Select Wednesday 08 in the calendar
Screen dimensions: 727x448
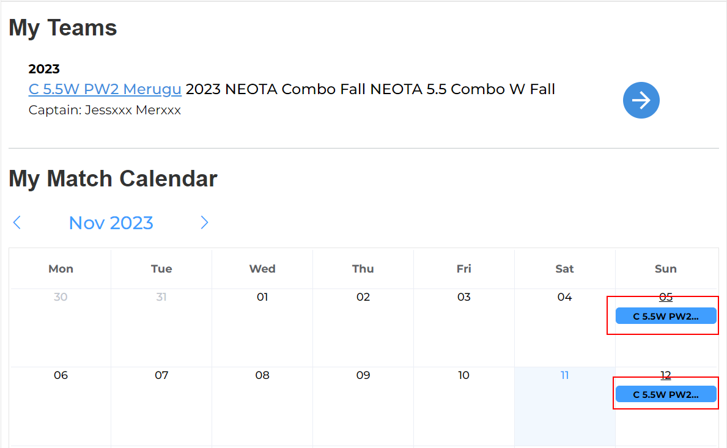(262, 375)
